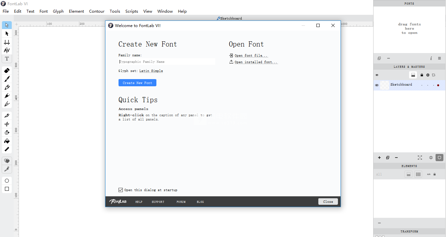446x237 pixels.
Task: Pick the Brush tool
Action: coord(7,79)
